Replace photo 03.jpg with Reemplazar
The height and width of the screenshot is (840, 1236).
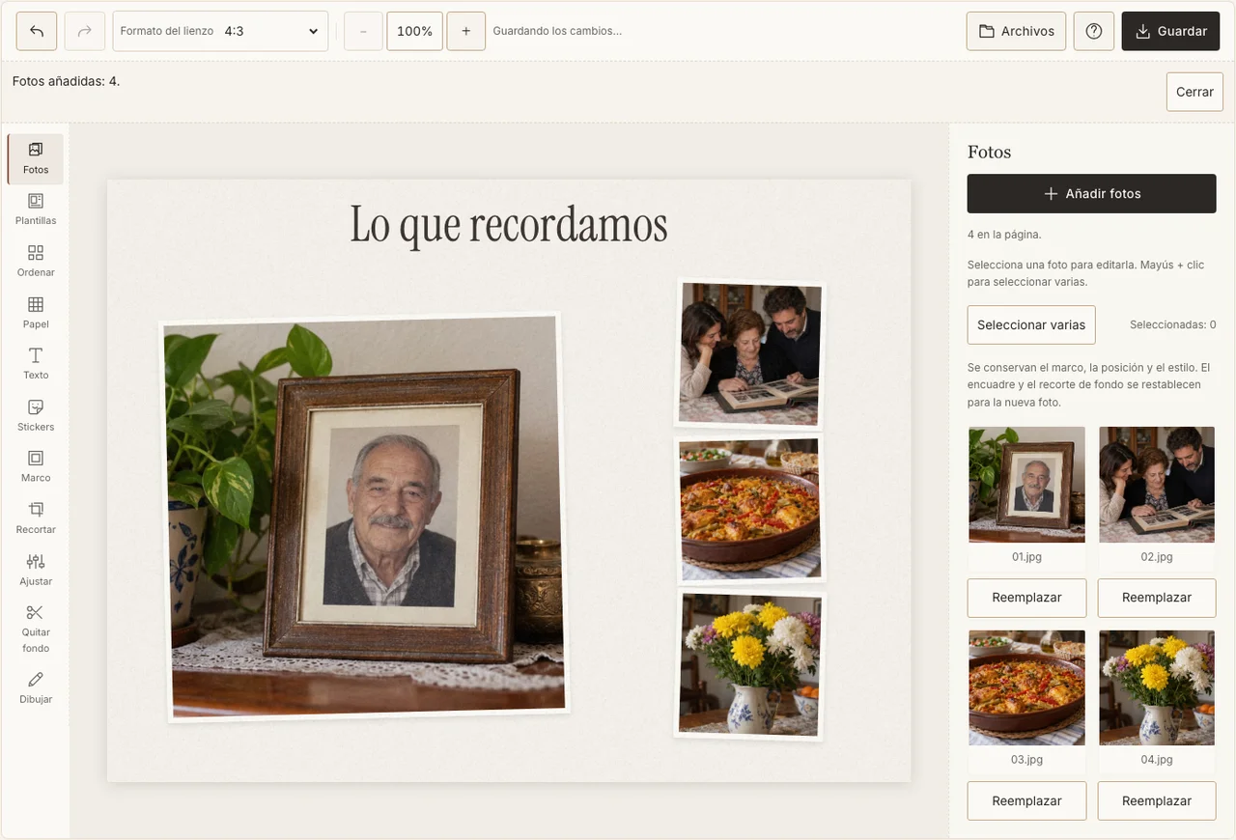[1026, 800]
